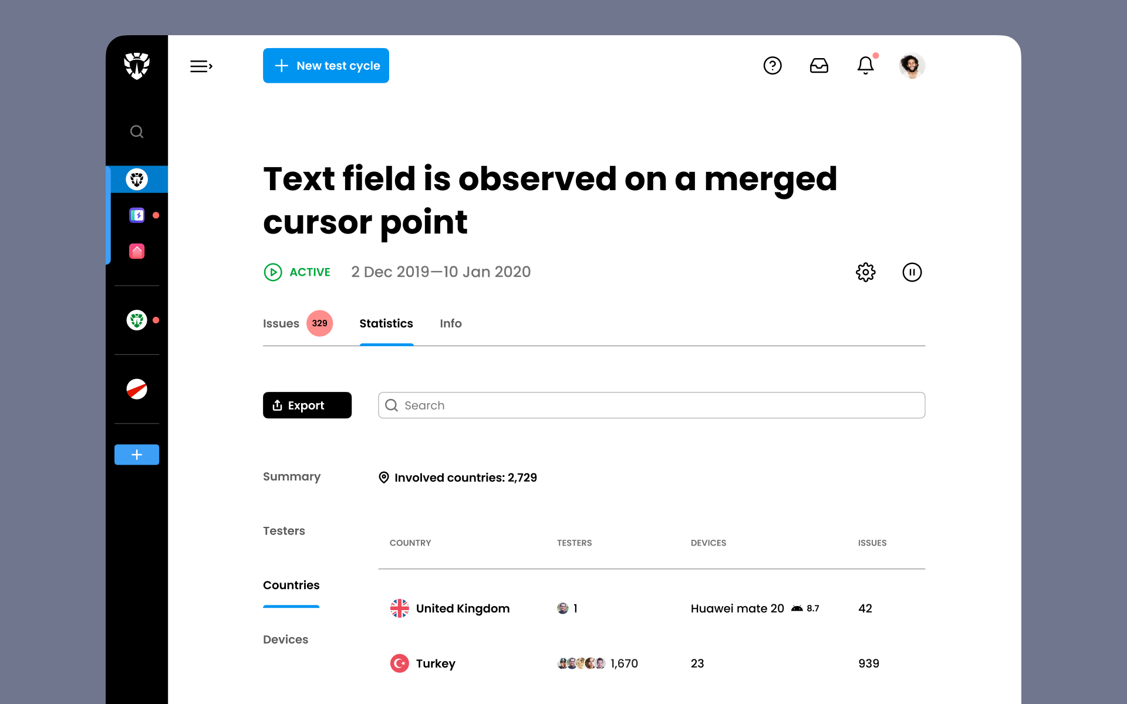Click the date range 2 Dec 2019—10 Jan 2020
Image resolution: width=1127 pixels, height=704 pixels.
pos(441,272)
